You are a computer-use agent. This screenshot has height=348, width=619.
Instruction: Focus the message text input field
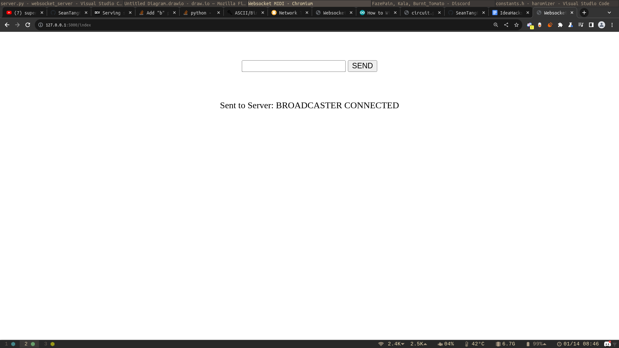293,66
